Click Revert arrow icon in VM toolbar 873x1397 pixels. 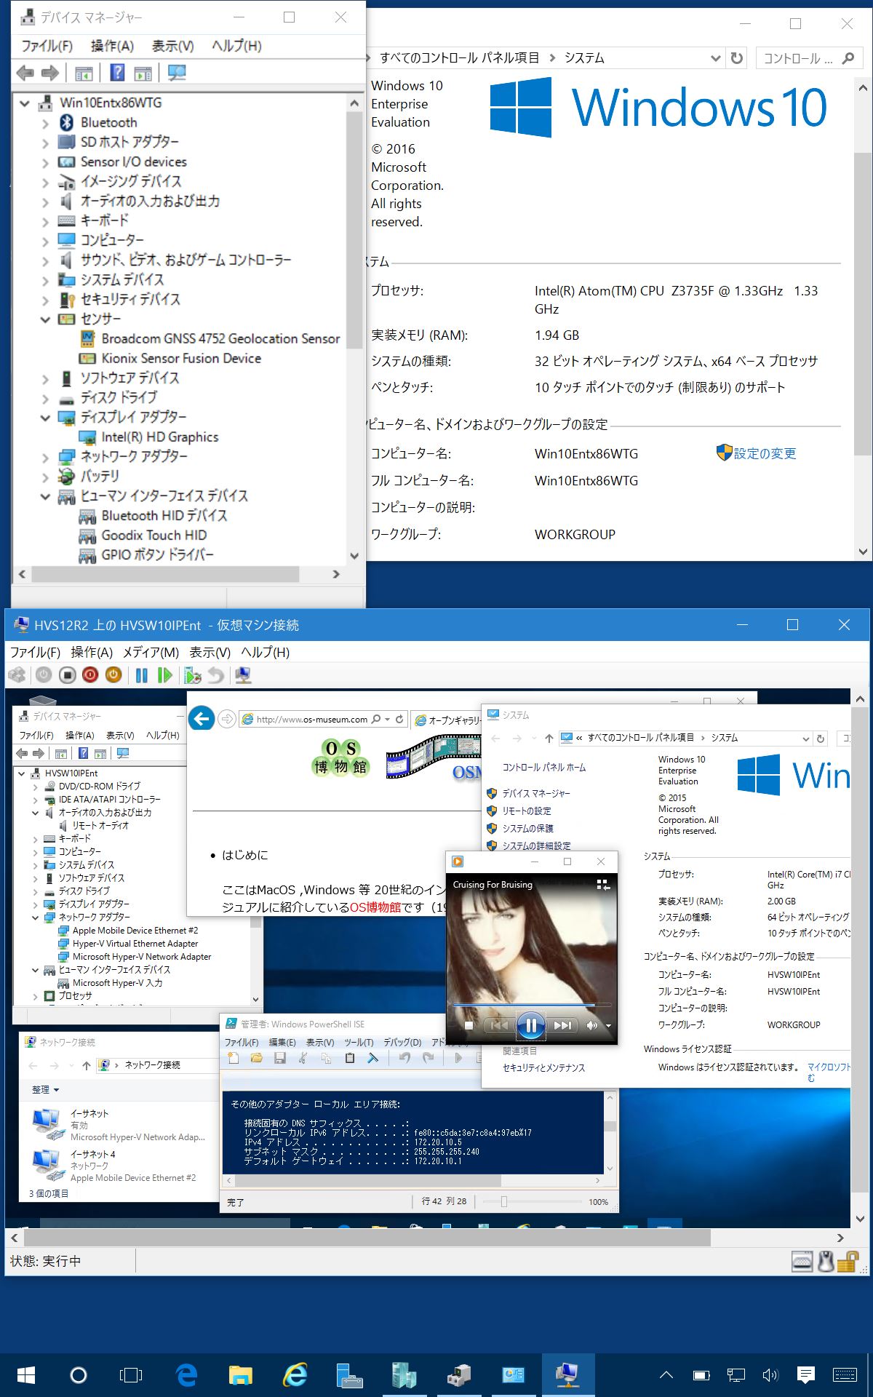click(x=216, y=675)
